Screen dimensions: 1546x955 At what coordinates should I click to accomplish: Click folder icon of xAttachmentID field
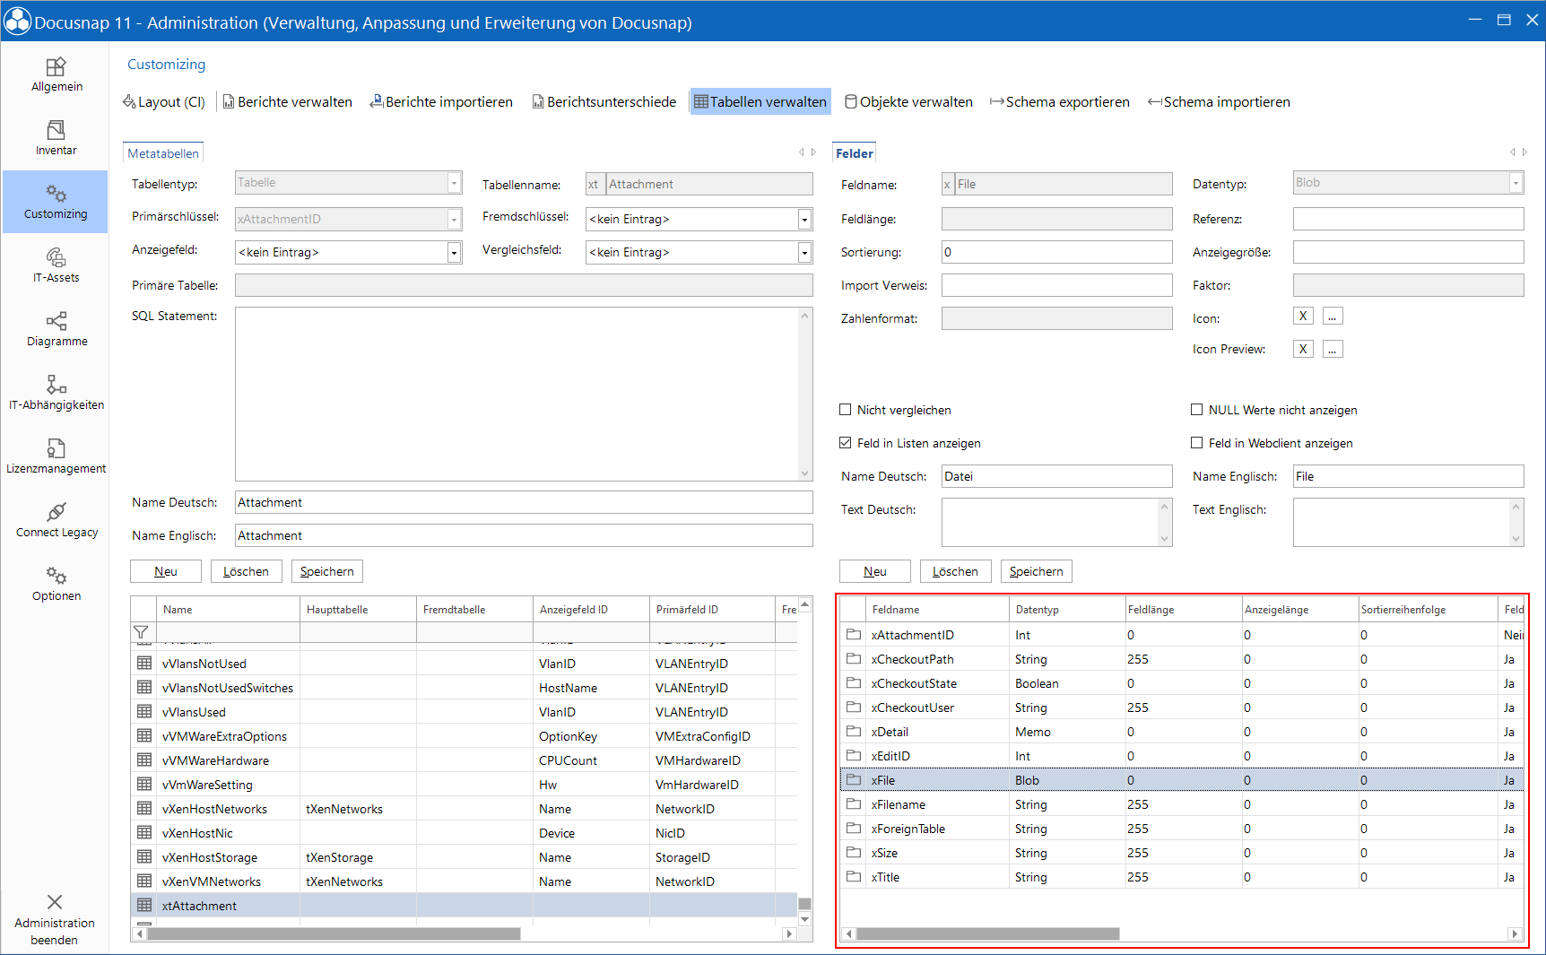coord(854,634)
